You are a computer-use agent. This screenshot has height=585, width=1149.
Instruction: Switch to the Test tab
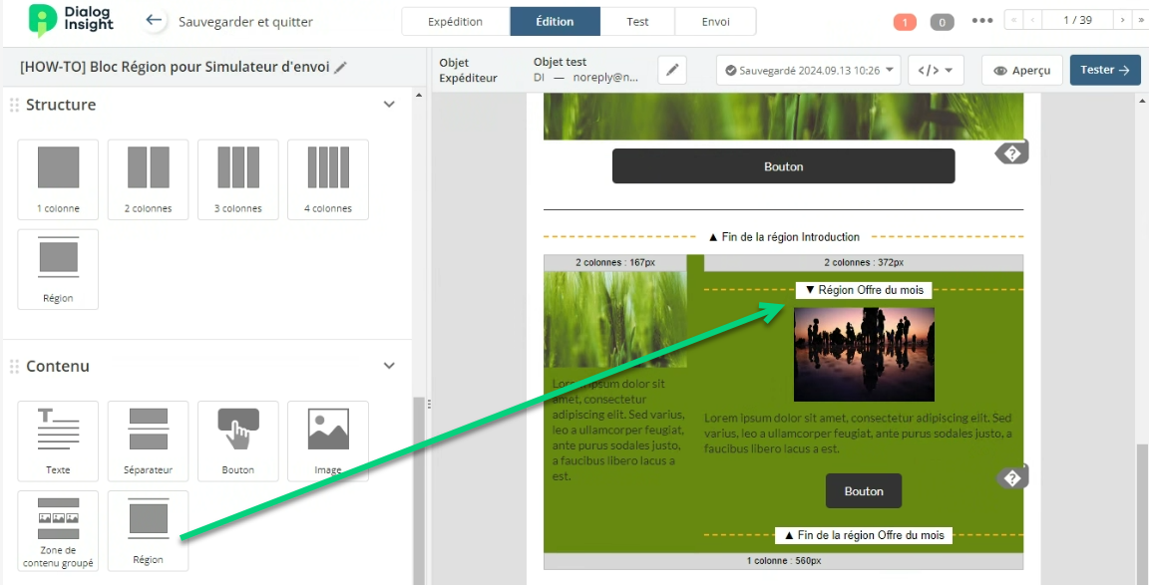point(637,21)
